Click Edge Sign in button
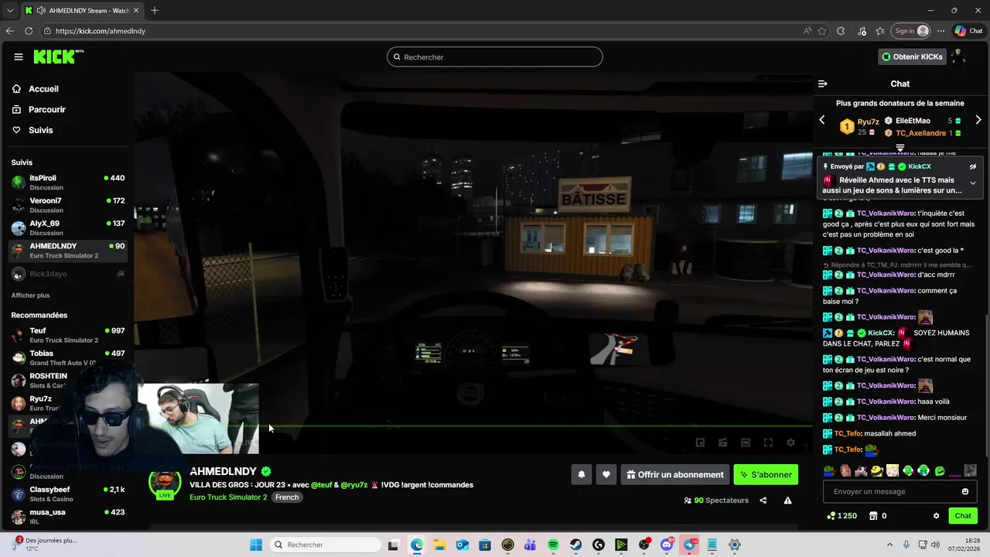This screenshot has height=557, width=990. [x=910, y=31]
